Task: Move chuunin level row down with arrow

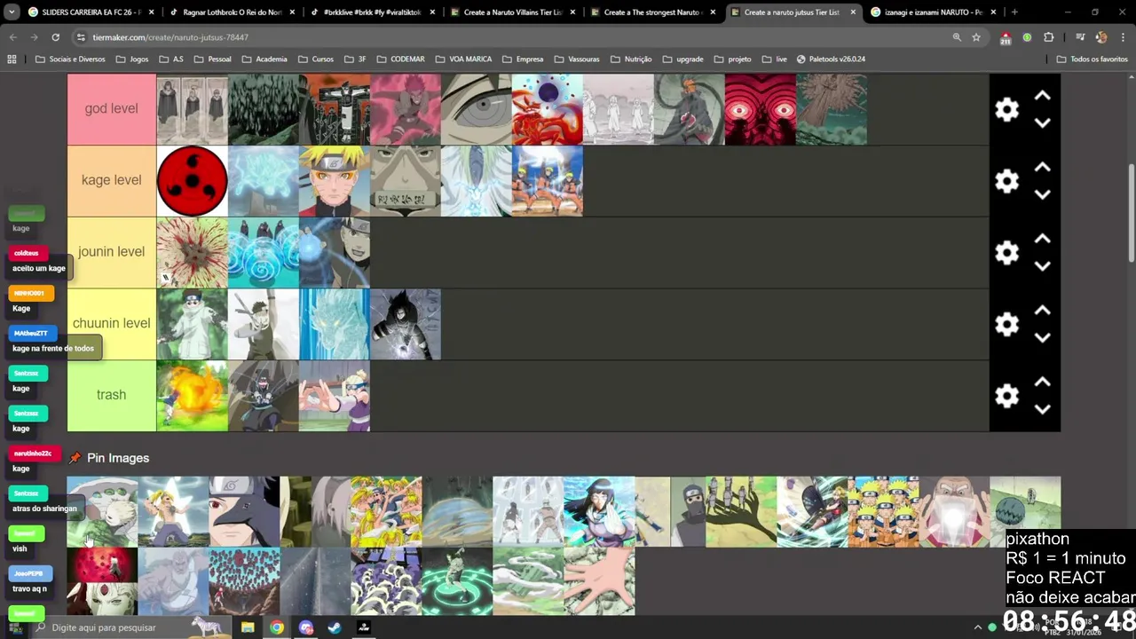Action: coord(1043,337)
